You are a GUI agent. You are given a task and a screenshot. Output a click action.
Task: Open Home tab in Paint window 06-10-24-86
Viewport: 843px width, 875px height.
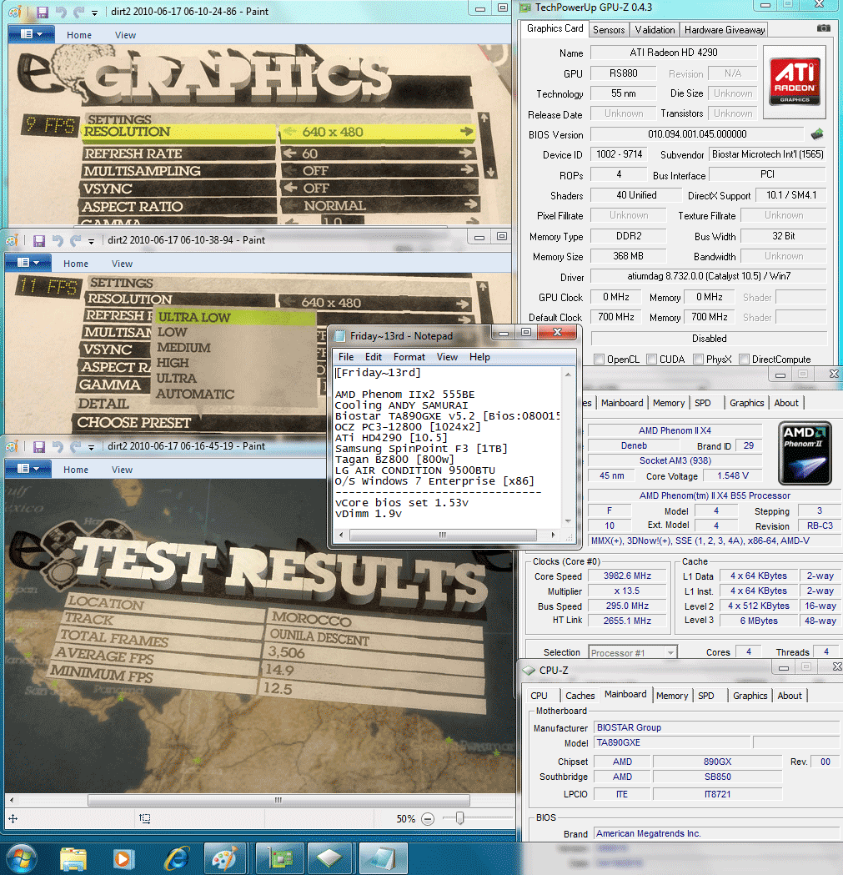tap(78, 35)
